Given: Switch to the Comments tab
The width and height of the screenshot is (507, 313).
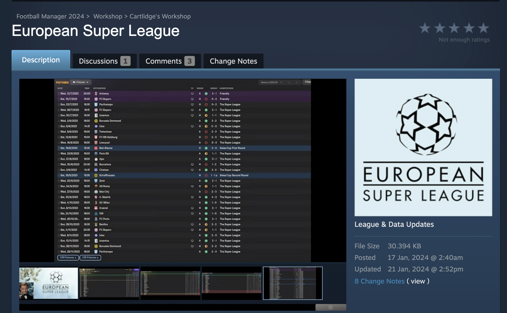Looking at the screenshot, I should (170, 61).
